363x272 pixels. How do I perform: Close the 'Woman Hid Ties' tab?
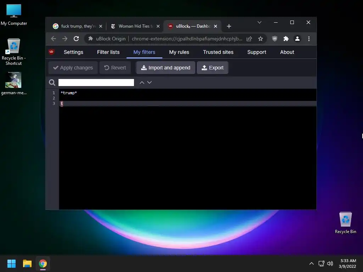[x=158, y=26]
